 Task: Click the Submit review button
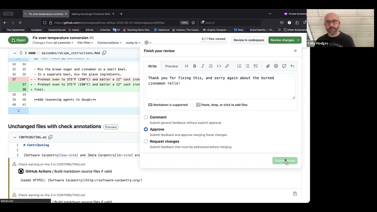pos(285,161)
